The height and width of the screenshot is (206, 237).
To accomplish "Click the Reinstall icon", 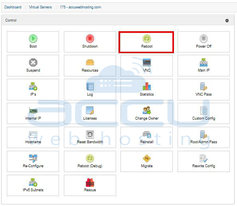I will (147, 134).
